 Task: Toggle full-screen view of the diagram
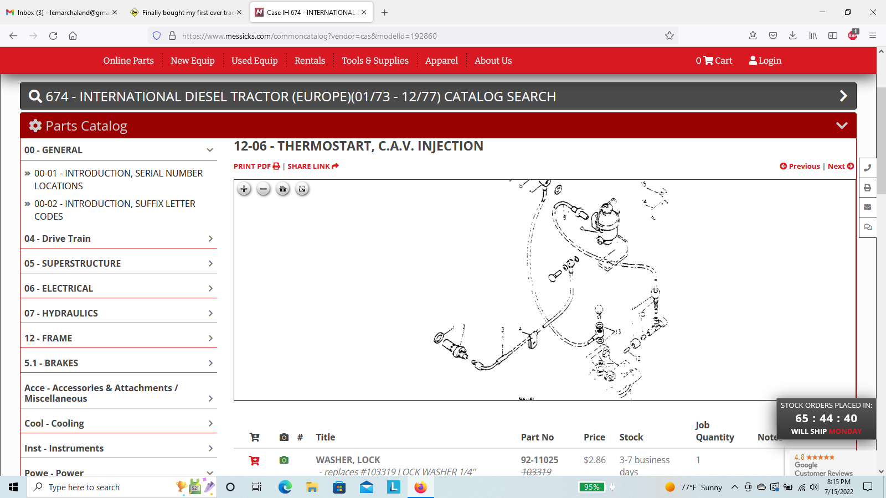[302, 189]
